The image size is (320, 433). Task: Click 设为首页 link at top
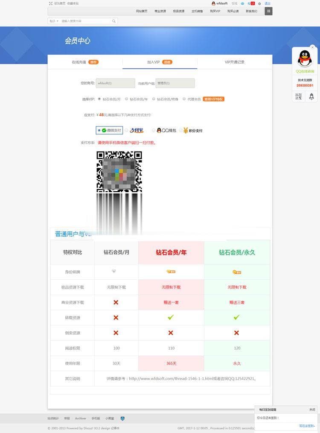(x=60, y=3)
